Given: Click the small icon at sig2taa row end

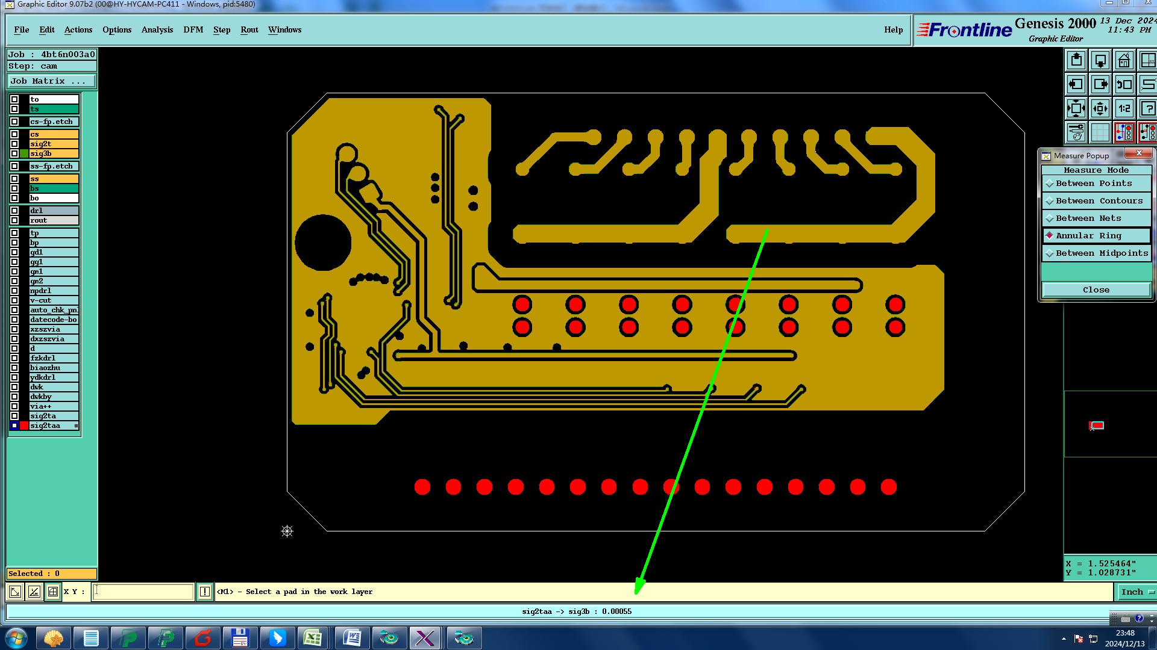Looking at the screenshot, I should coord(76,426).
